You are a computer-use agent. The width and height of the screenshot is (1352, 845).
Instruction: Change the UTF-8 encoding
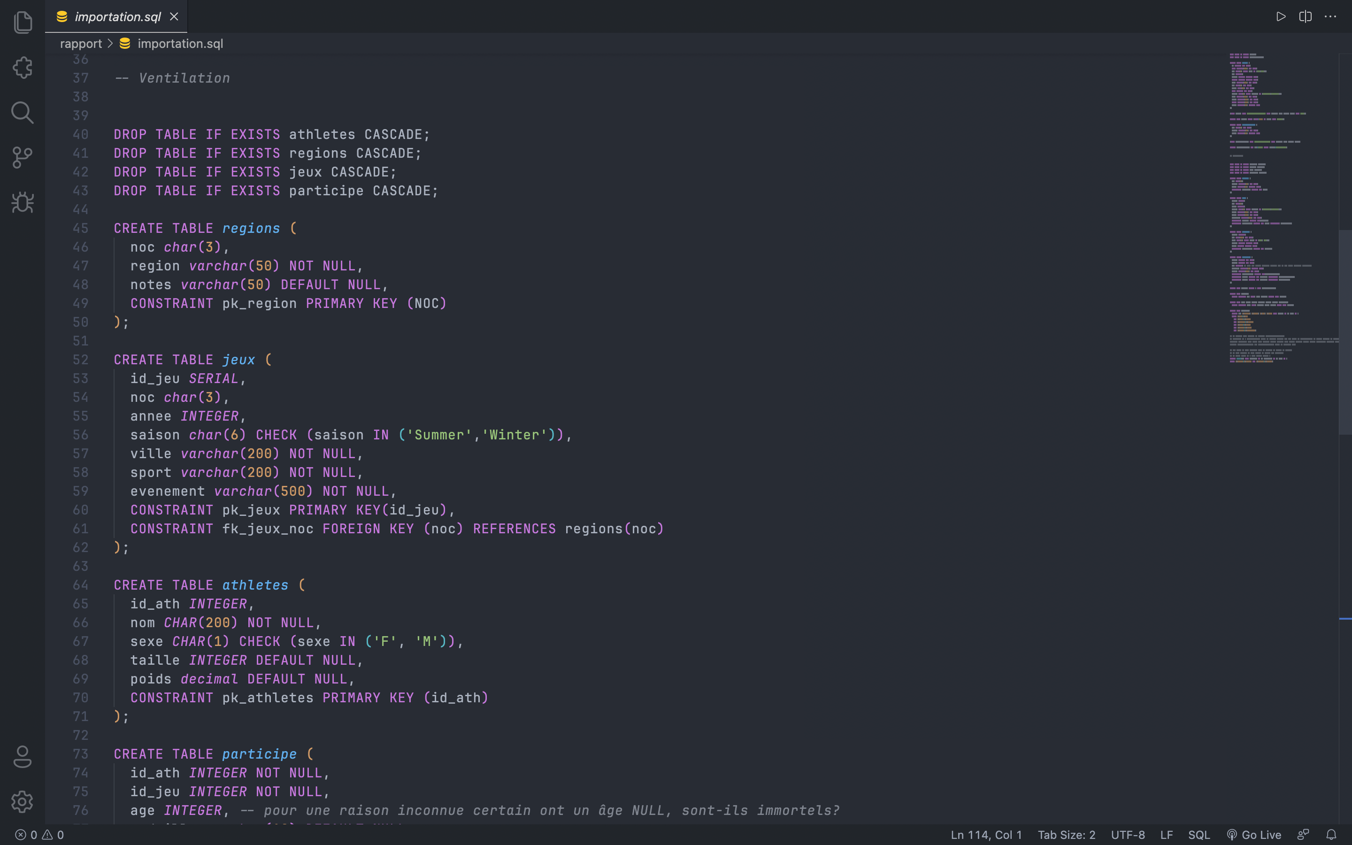click(1128, 835)
